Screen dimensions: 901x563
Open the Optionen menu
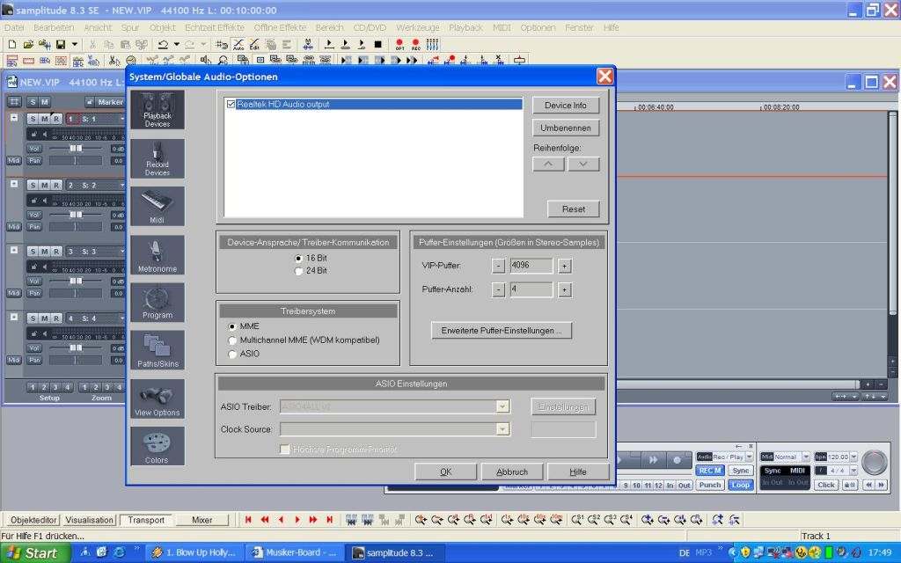(538, 27)
